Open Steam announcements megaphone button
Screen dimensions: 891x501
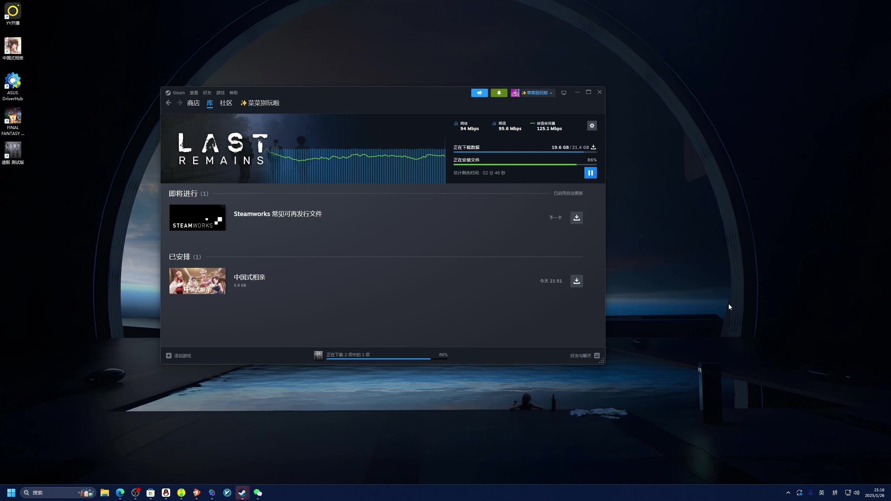(x=479, y=93)
